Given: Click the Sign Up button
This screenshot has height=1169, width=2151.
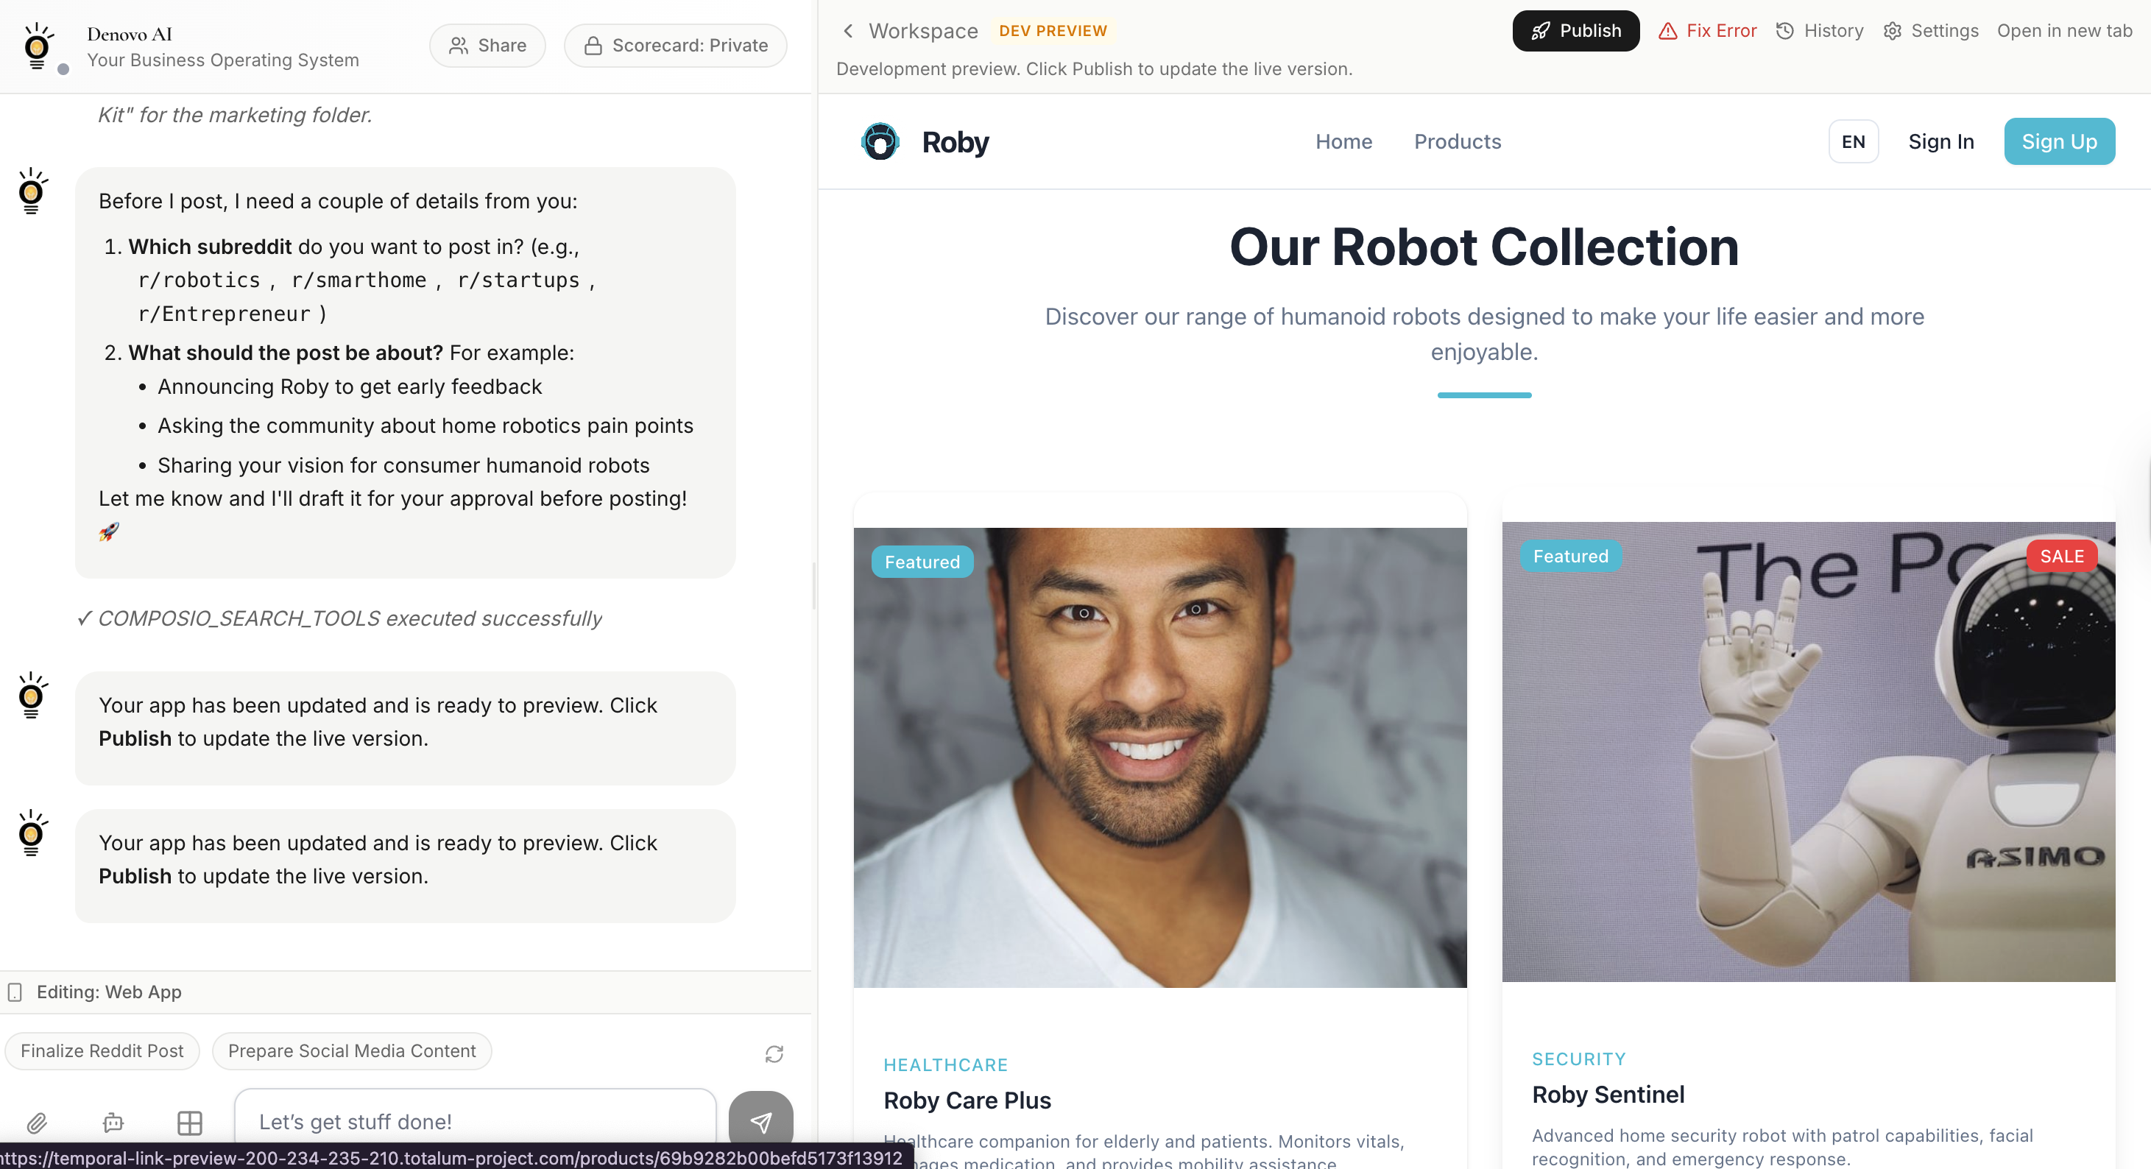Looking at the screenshot, I should pos(2058,142).
